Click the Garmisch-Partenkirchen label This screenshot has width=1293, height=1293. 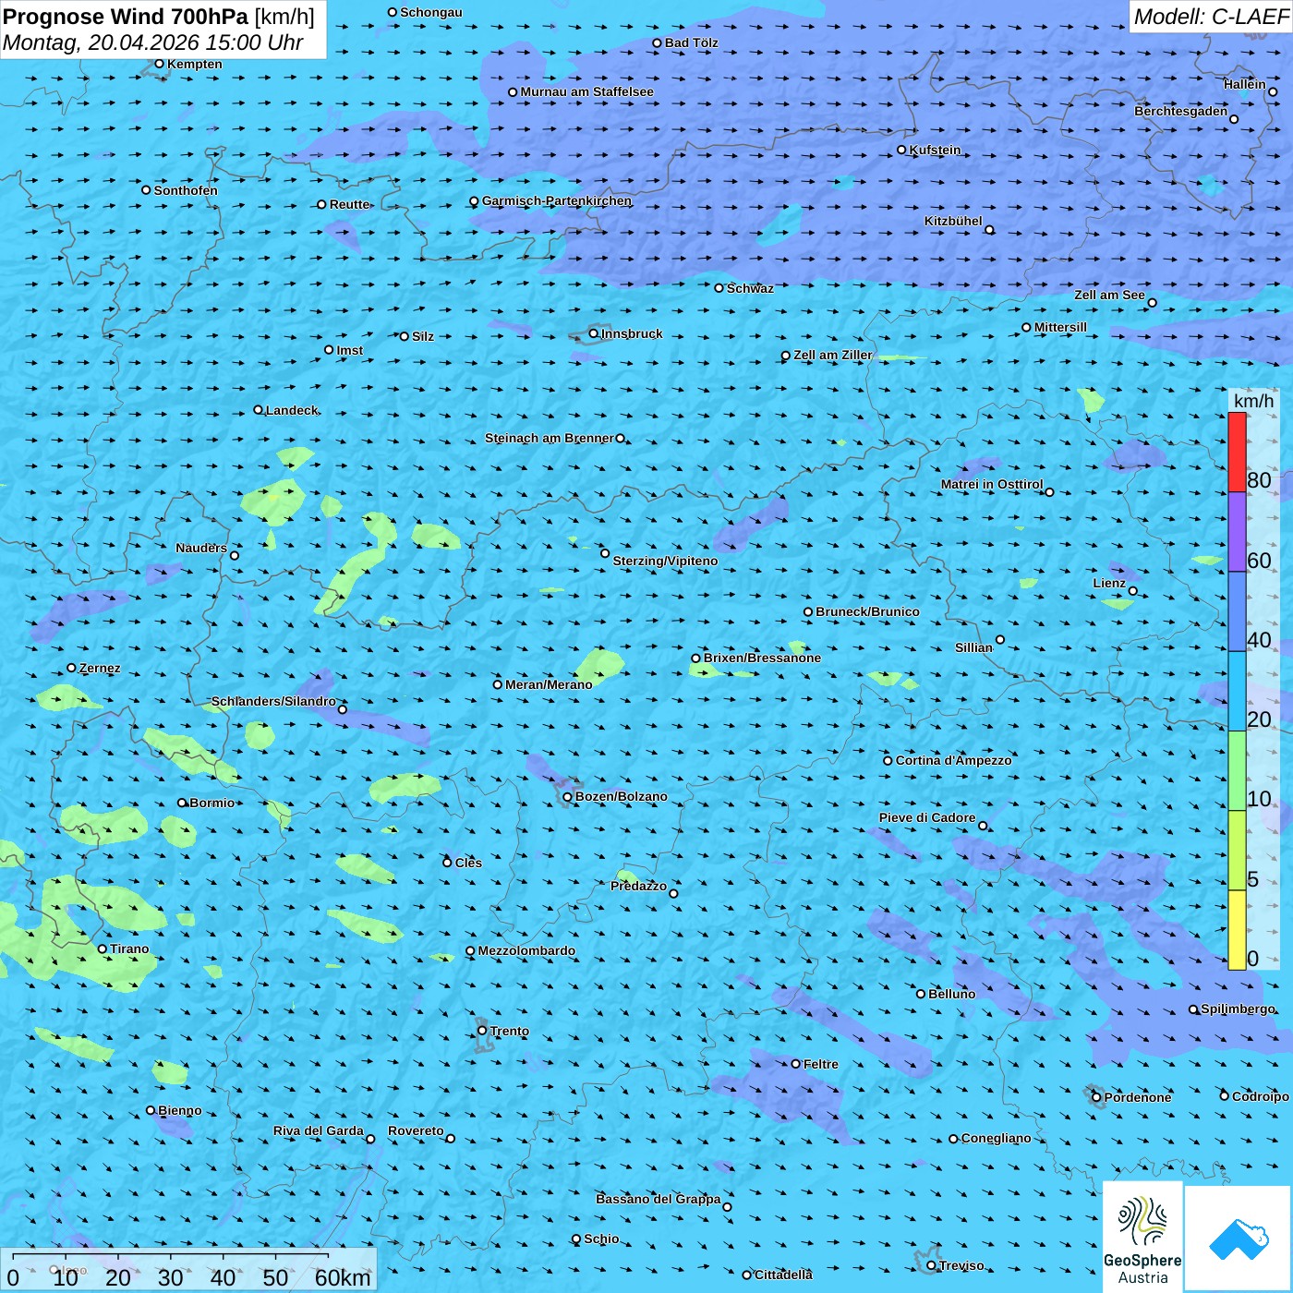[557, 200]
